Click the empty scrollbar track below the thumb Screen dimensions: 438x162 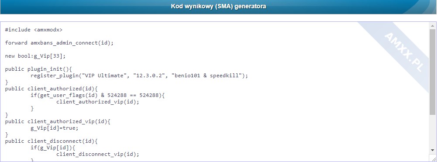pos(432,131)
